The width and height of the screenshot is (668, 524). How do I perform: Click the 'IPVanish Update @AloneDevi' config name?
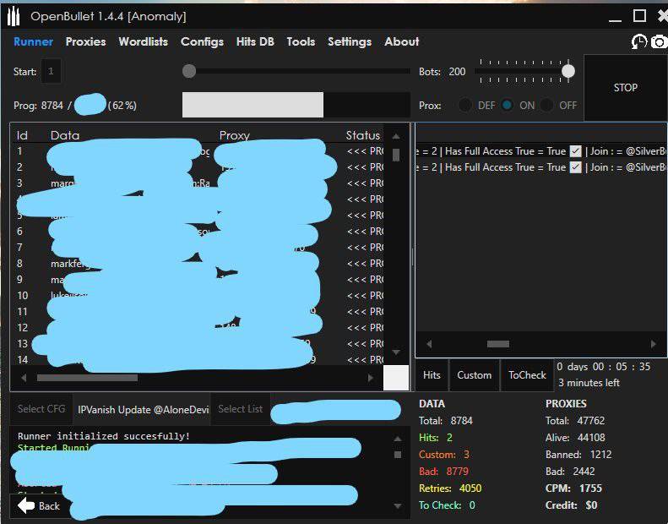pos(144,410)
